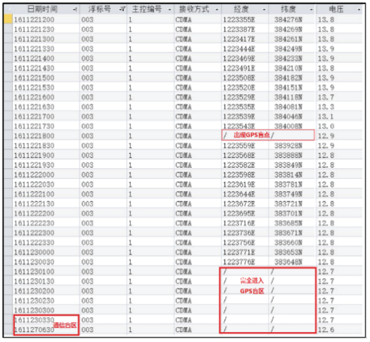Viewport: 370px width, 342px height.
Task: Click the filter icon on 浮标号 header
Action: pyautogui.click(x=121, y=10)
